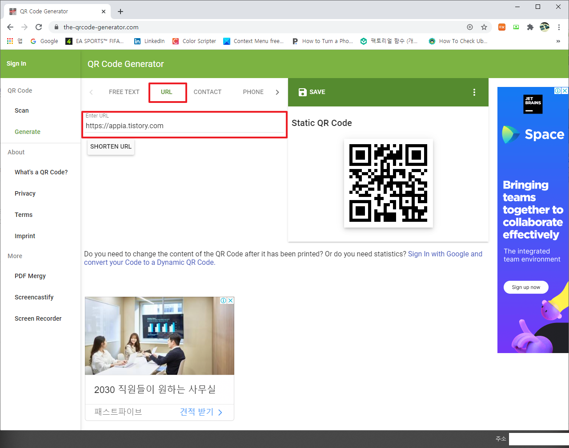The width and height of the screenshot is (569, 448).
Task: Click the install plus icon in the address bar
Action: click(470, 27)
